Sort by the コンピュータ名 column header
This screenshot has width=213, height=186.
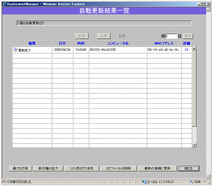(x=118, y=43)
